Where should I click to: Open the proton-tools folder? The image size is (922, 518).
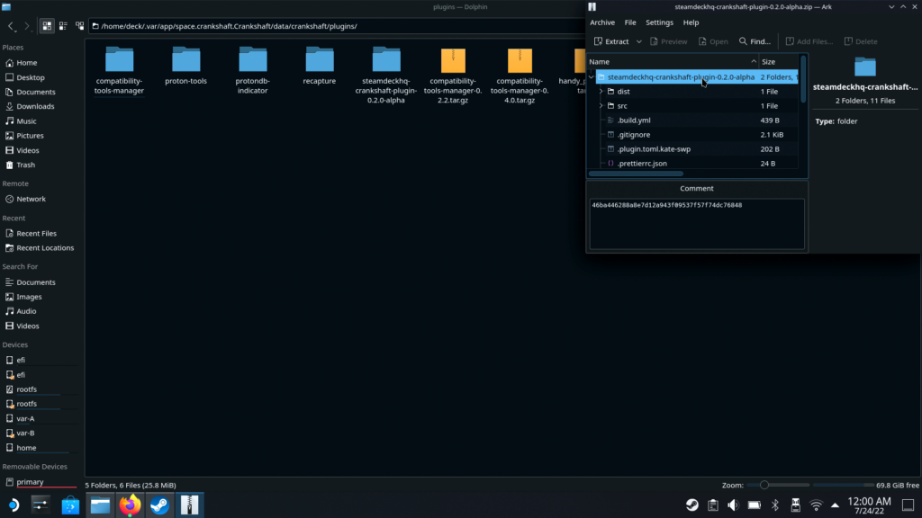[x=185, y=66]
